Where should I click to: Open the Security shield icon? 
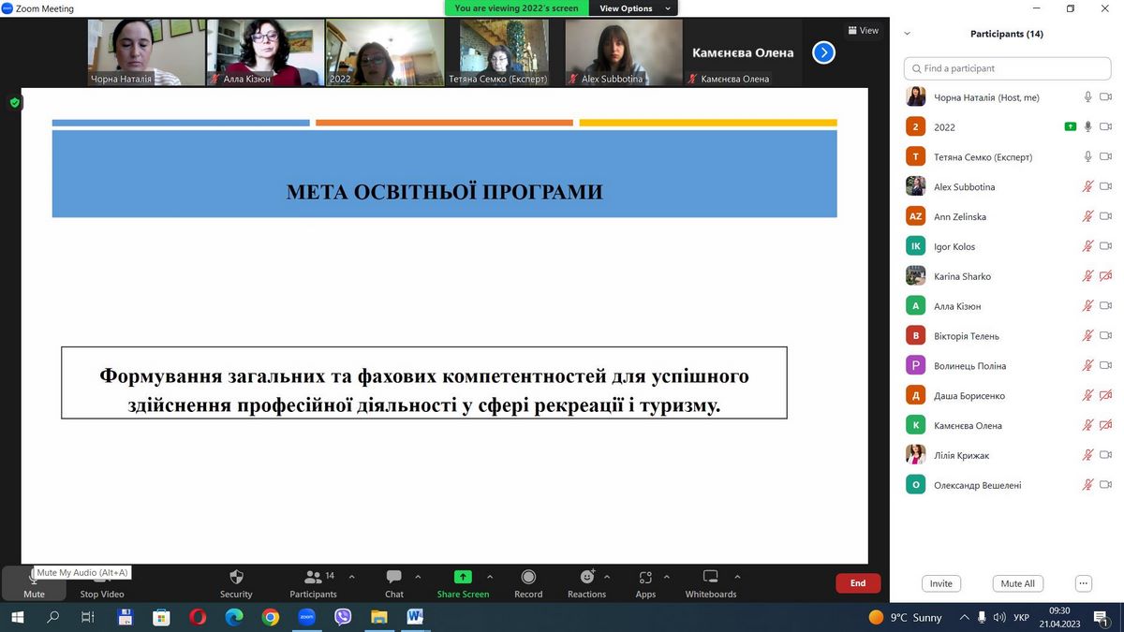[x=236, y=578]
